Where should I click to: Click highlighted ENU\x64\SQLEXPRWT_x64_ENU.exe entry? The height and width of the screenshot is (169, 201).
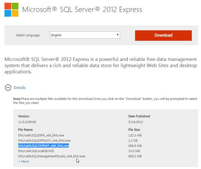[x=44, y=146]
